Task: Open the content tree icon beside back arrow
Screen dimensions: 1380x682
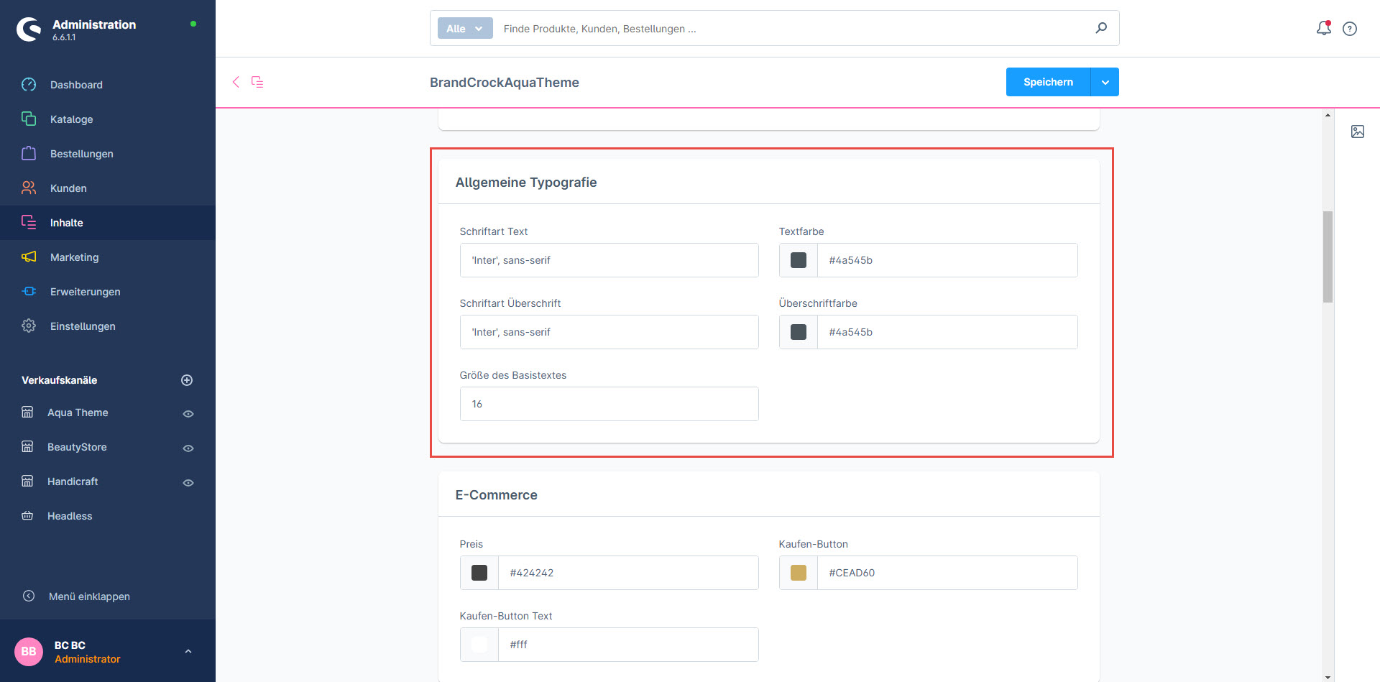Action: click(x=257, y=82)
